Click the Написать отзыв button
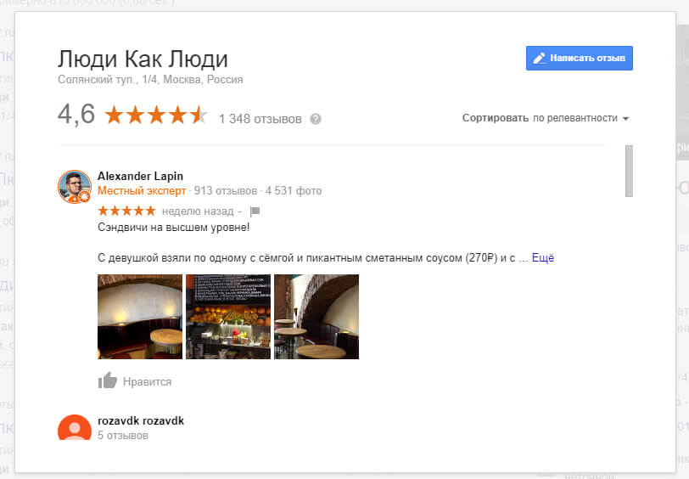 pos(580,58)
